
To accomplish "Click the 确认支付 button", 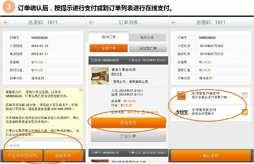I will click(211, 156).
